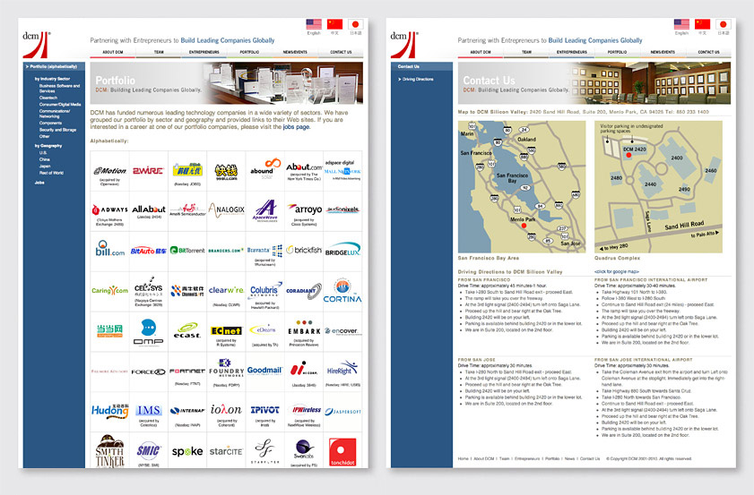Click the Quadrus Complex map
This screenshot has height=495, width=754.
(x=658, y=187)
